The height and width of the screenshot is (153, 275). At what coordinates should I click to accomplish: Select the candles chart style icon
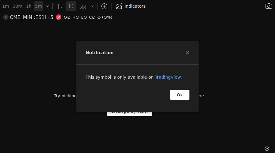coord(71,6)
